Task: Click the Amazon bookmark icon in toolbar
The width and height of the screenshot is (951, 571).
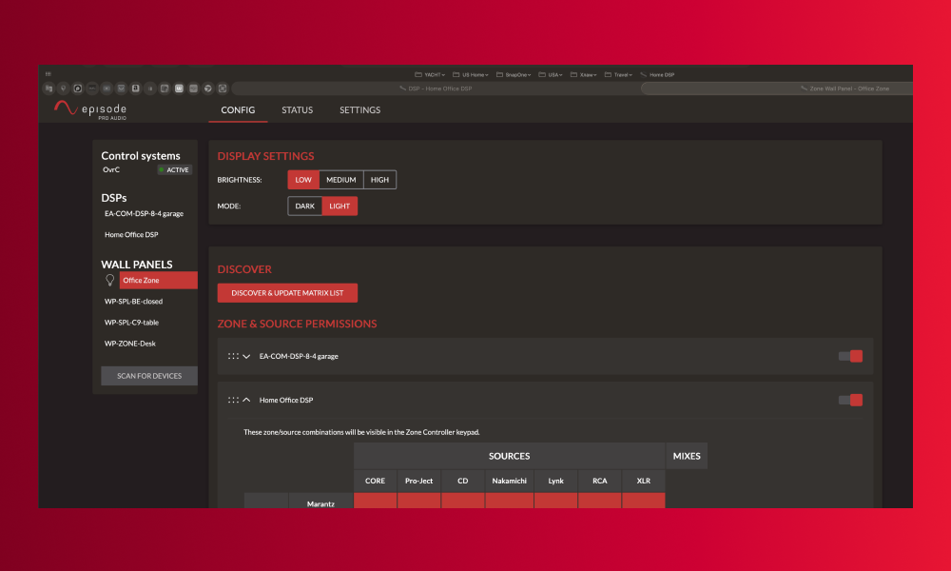Action: 136,89
